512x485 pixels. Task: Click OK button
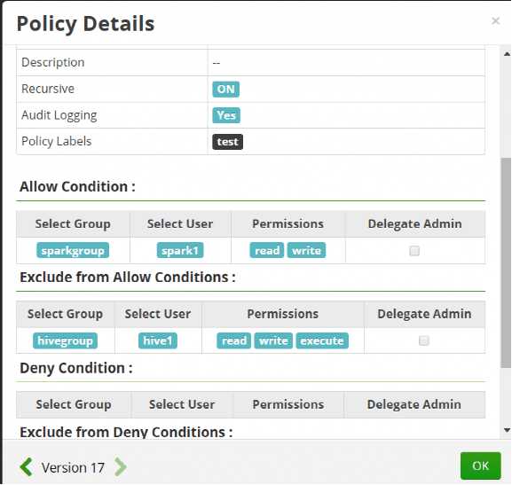coord(480,465)
